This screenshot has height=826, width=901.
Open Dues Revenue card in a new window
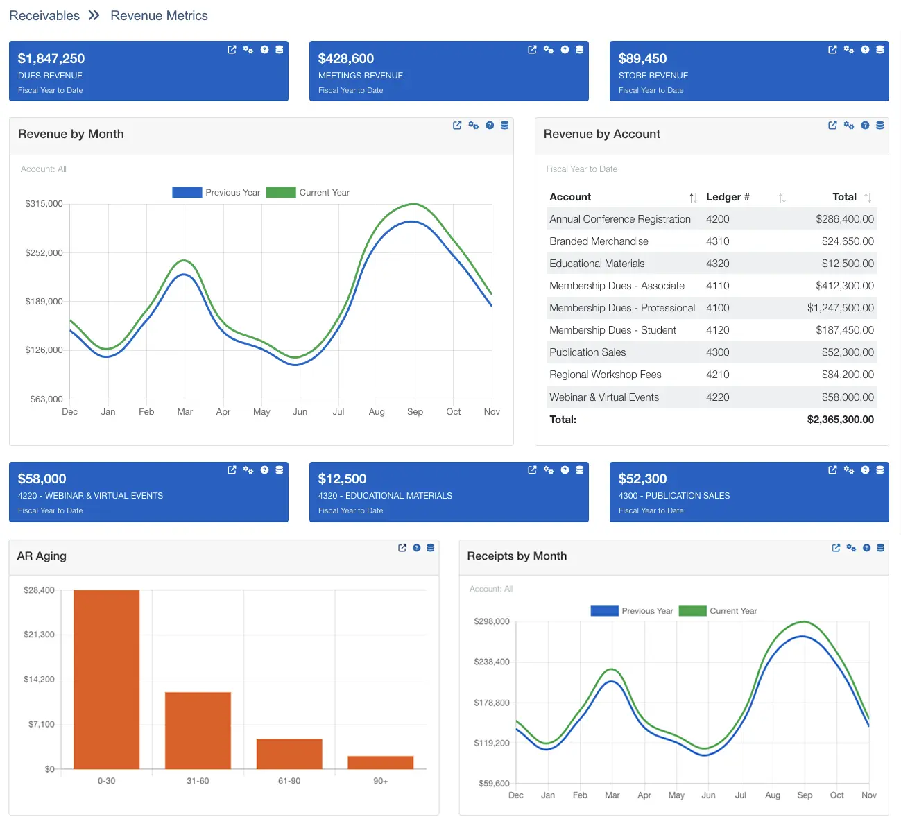pyautogui.click(x=232, y=49)
